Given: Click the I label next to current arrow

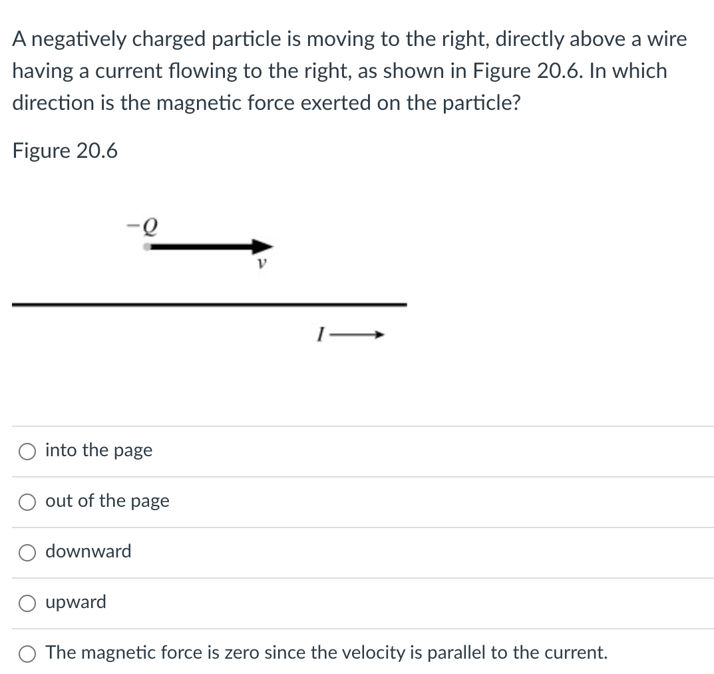Looking at the screenshot, I should (x=322, y=334).
